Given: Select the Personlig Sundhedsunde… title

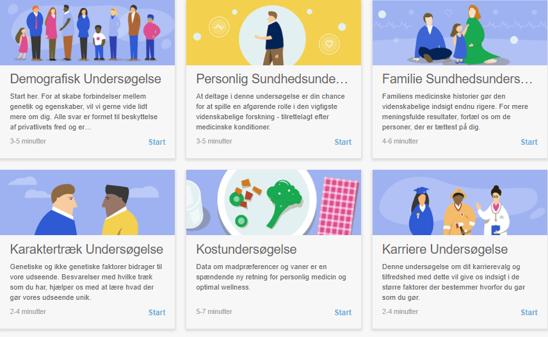Looking at the screenshot, I should point(272,79).
